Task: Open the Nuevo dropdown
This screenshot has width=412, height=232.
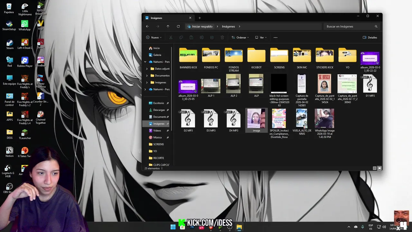Action: (x=154, y=37)
